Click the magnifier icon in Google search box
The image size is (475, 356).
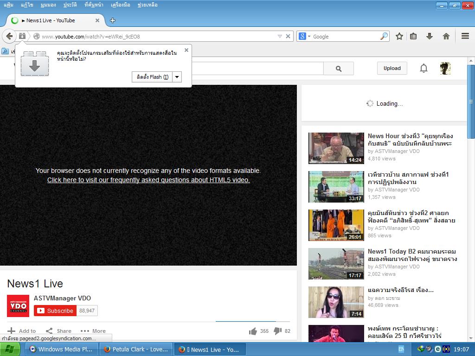384,36
